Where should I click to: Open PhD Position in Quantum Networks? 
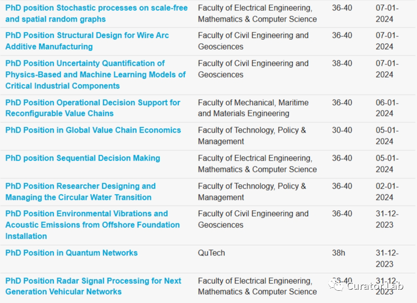coord(71,253)
